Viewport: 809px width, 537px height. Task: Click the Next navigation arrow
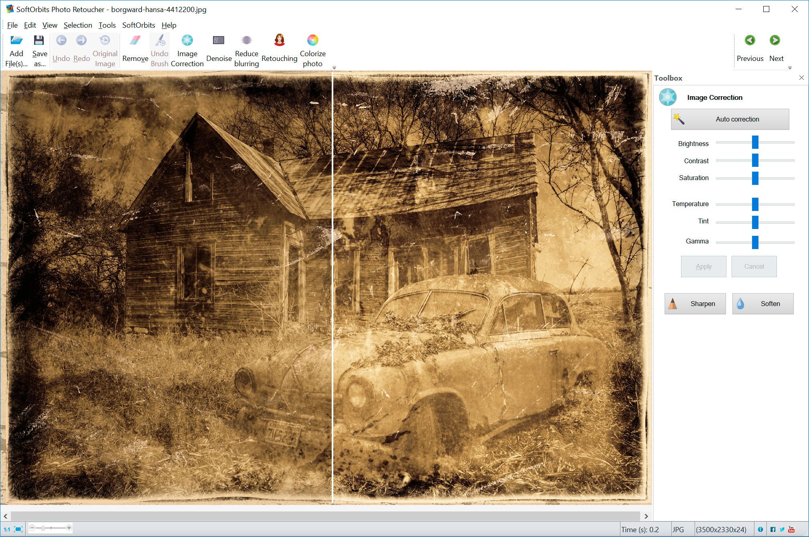tap(775, 41)
